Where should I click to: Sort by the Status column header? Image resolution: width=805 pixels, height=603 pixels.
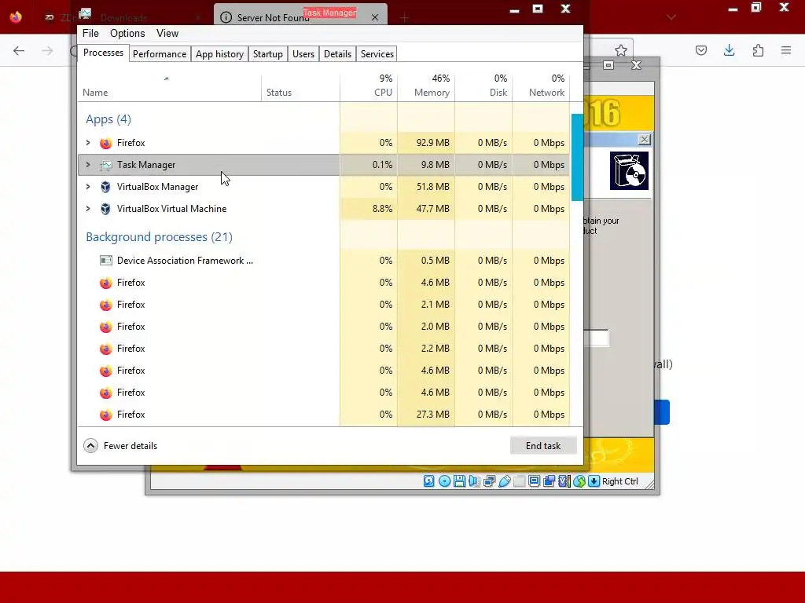(300, 87)
